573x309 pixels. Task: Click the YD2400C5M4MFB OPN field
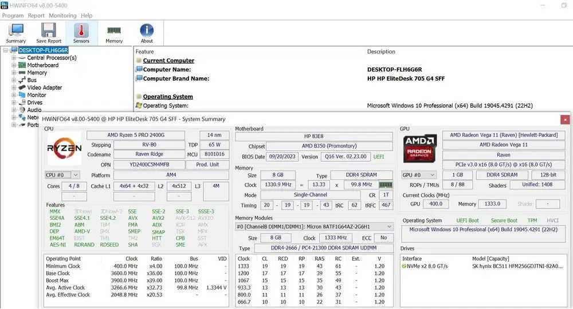[x=149, y=165]
